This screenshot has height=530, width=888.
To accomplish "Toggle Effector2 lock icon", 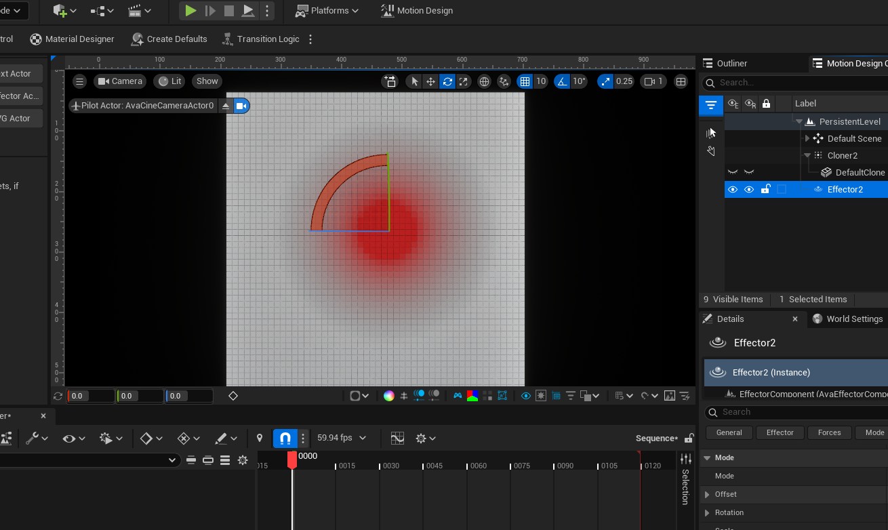I will (x=765, y=190).
